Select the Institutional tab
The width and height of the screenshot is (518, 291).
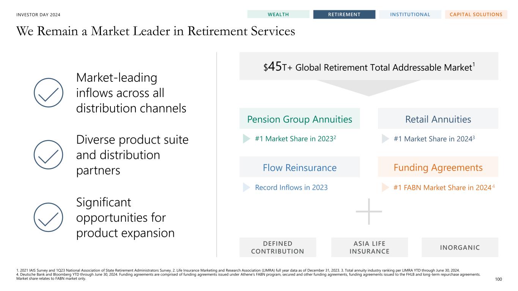410,14
